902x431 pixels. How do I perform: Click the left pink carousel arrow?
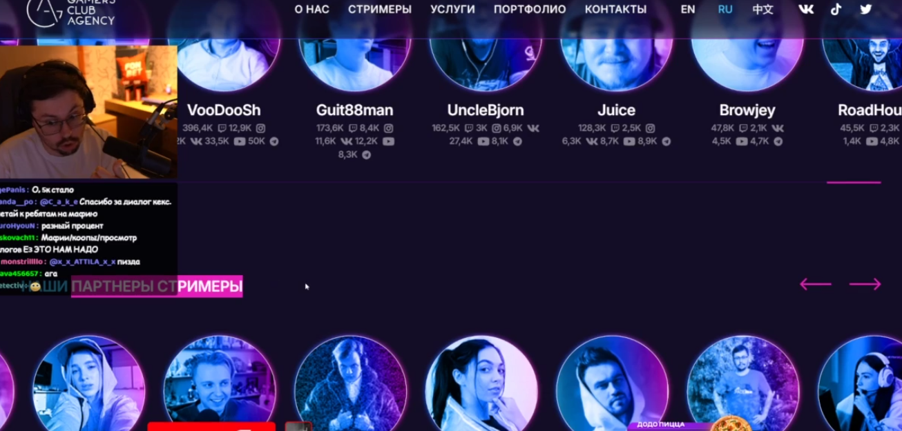(x=816, y=284)
